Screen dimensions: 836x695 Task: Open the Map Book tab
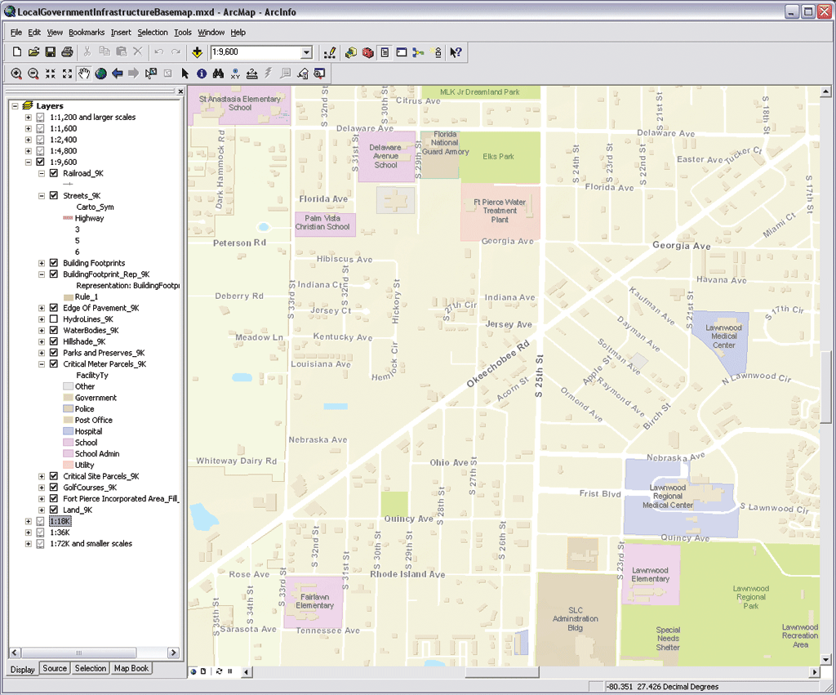click(131, 668)
